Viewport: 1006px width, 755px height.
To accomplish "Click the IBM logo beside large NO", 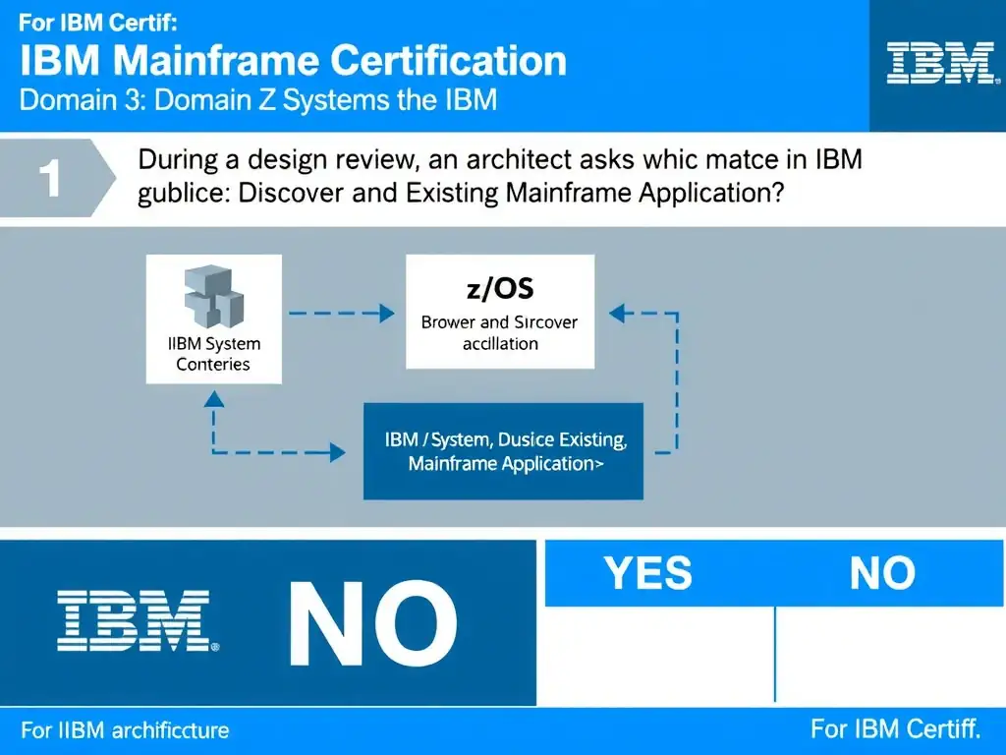I will coord(138,621).
